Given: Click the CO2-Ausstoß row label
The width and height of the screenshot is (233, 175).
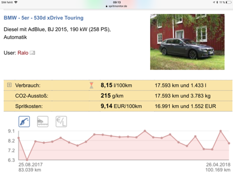Looking at the screenshot, I should pyautogui.click(x=32, y=96).
